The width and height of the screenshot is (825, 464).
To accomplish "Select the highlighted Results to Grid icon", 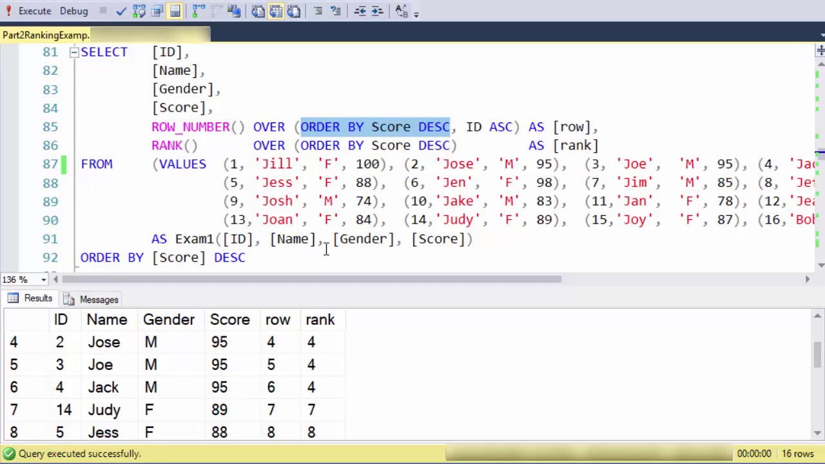I will (276, 11).
